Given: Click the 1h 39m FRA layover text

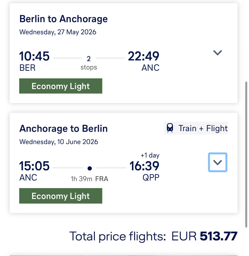Looking at the screenshot, I should pyautogui.click(x=90, y=179).
